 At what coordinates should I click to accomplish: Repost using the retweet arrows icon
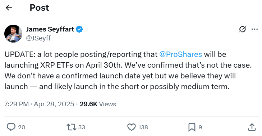[72, 127]
